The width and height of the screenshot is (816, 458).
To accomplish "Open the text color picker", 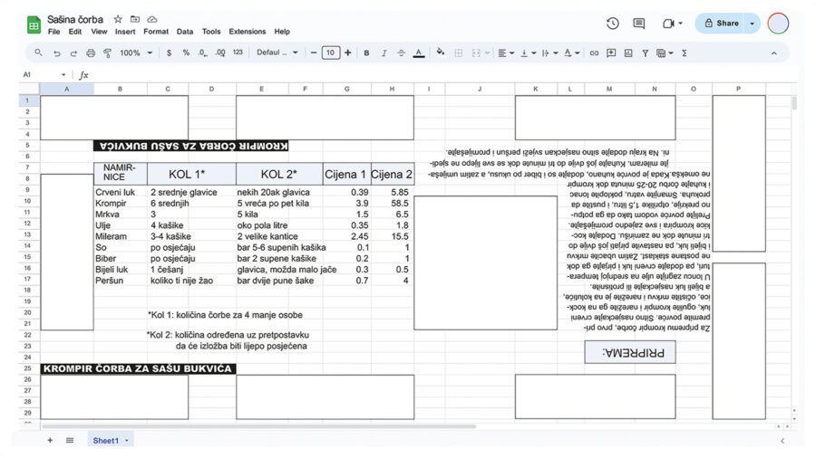I will click(418, 53).
